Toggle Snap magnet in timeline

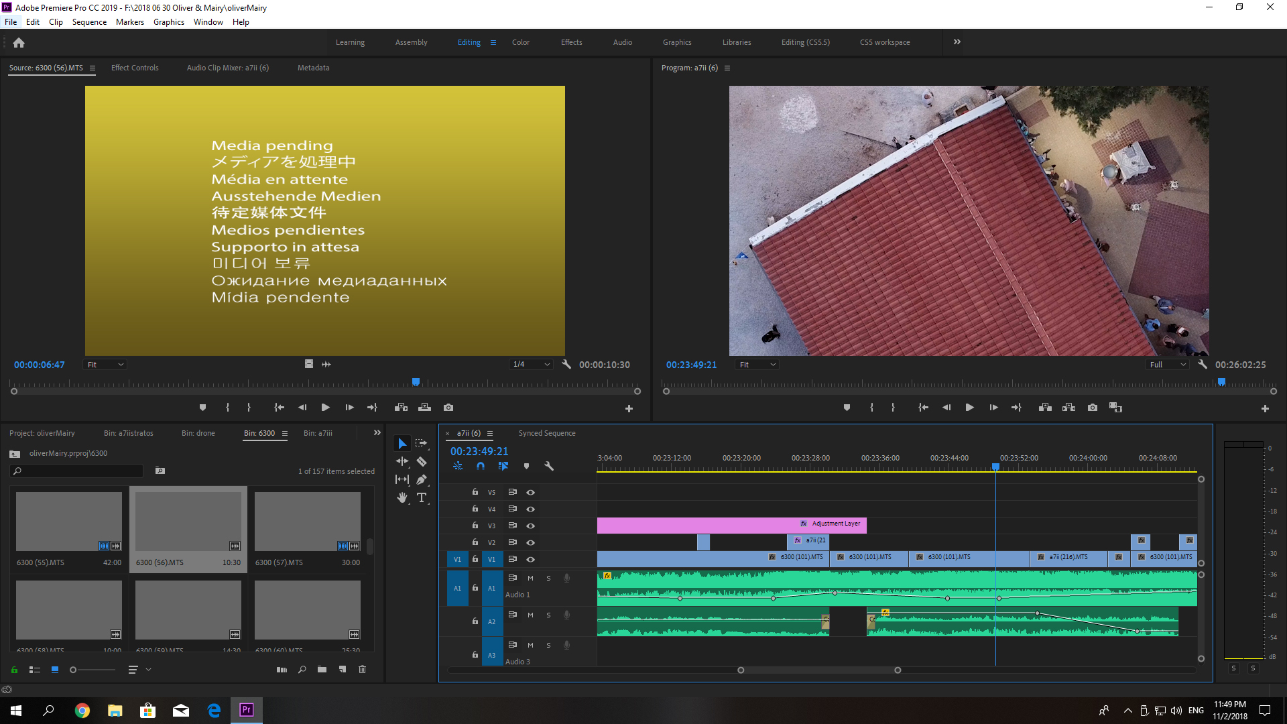(481, 466)
